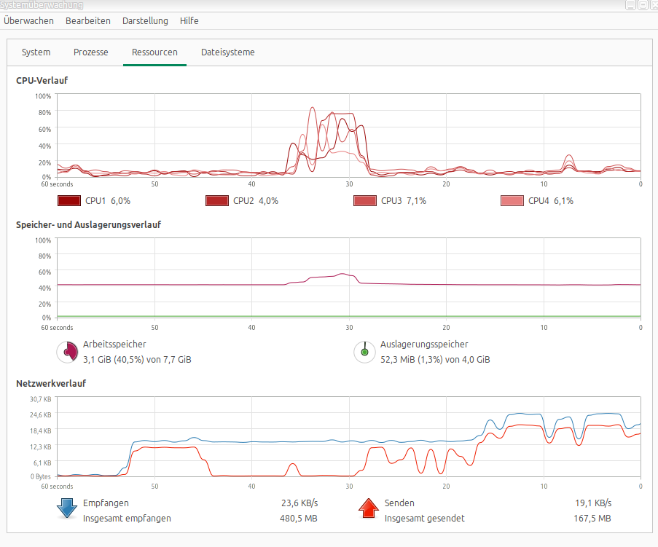Screen dimensions: 658x547
Task: Pick the CPU3 color swatch
Action: [364, 201]
